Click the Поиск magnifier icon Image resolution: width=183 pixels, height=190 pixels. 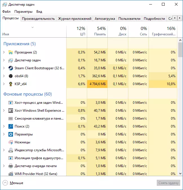point(11,126)
